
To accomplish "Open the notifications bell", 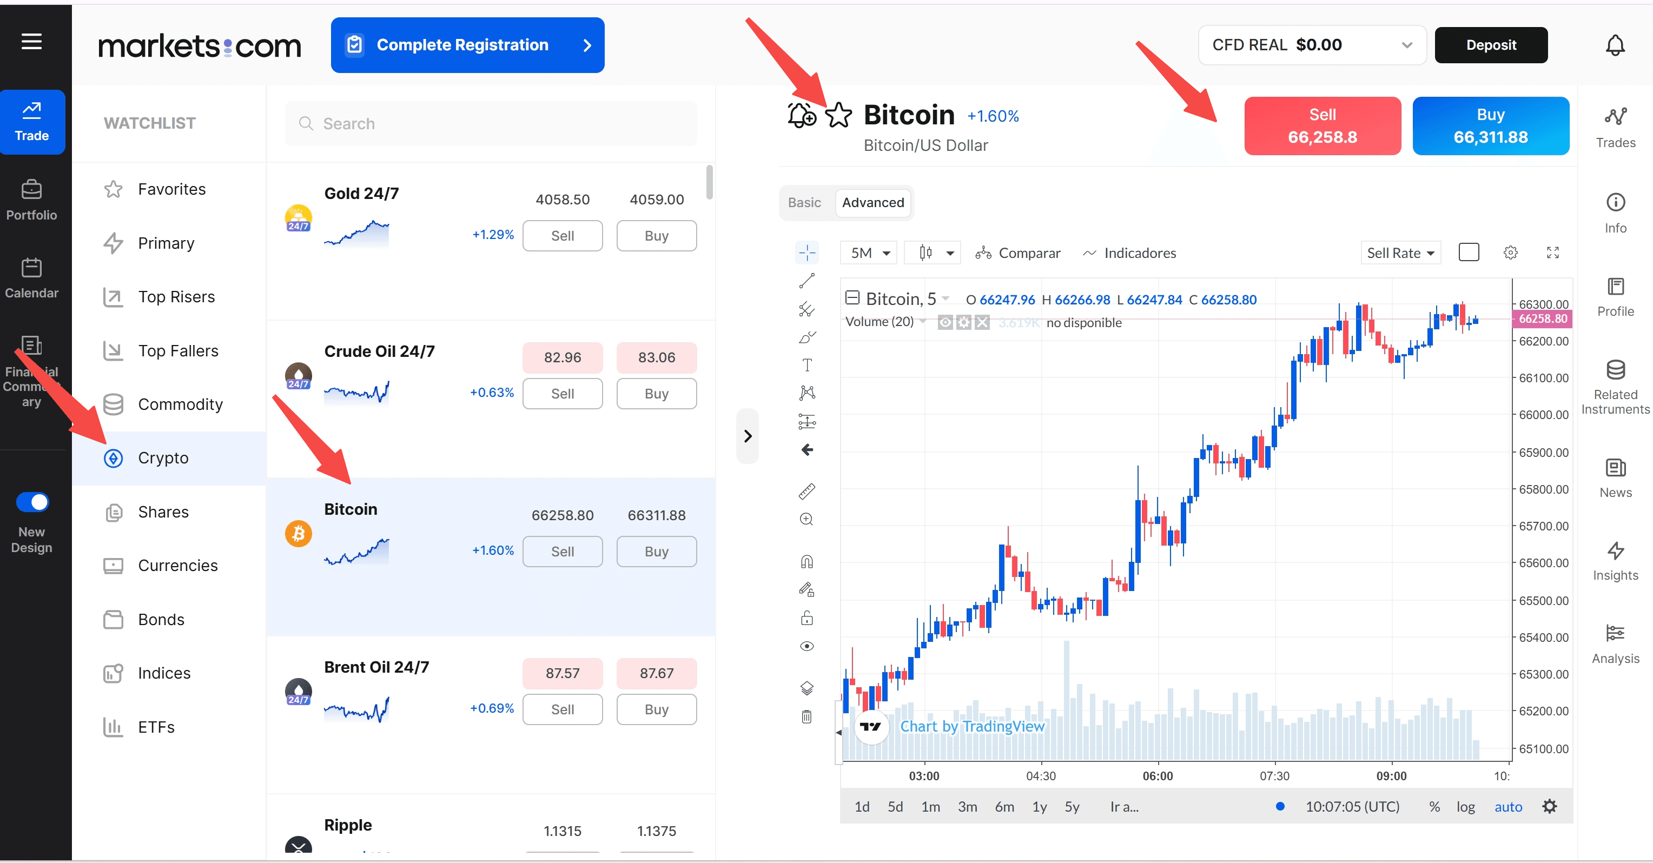I will point(1615,45).
